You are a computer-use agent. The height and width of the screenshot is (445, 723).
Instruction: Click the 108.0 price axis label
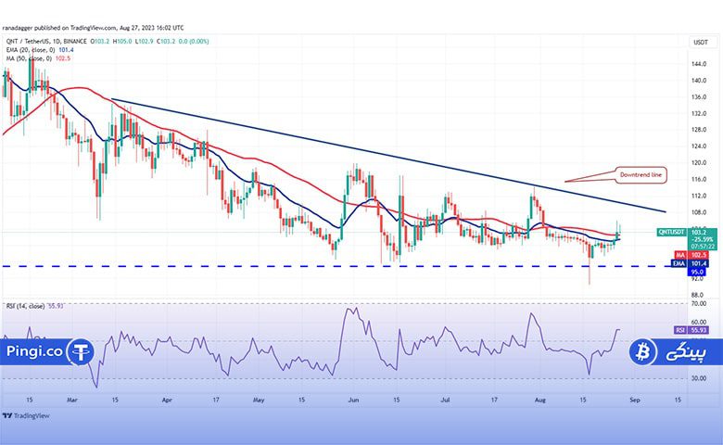coord(699,212)
